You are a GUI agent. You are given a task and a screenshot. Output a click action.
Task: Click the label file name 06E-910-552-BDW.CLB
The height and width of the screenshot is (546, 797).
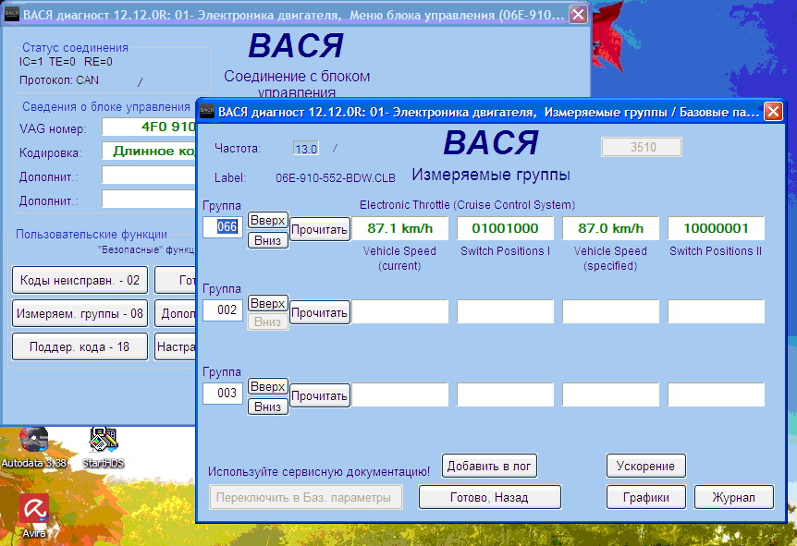pyautogui.click(x=336, y=178)
